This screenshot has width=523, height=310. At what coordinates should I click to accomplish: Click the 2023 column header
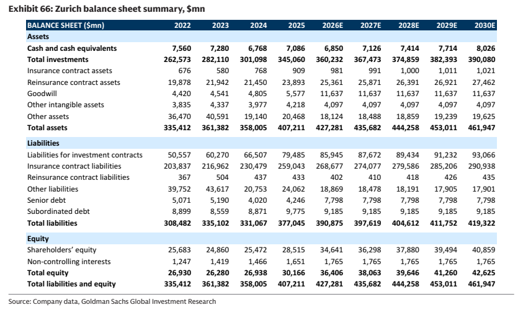click(x=220, y=25)
